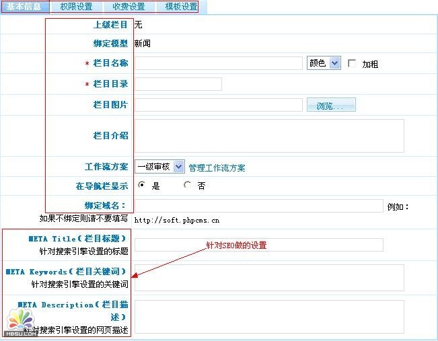
Task: Focus the 栏目目录 input box
Action: click(x=178, y=84)
